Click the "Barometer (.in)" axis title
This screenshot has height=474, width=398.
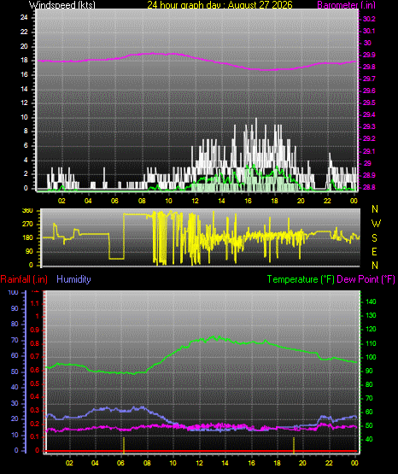coord(346,5)
